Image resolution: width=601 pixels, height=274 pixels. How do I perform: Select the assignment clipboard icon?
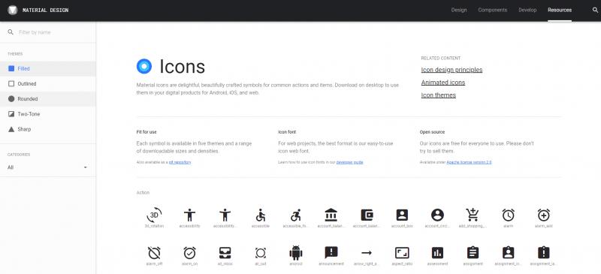[x=473, y=252]
